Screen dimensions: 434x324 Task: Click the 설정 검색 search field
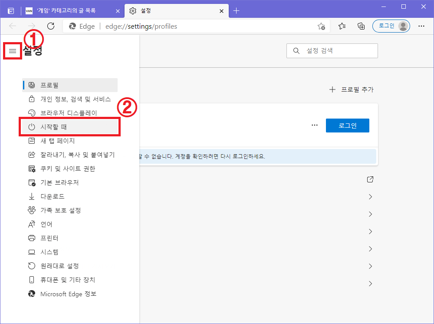332,51
